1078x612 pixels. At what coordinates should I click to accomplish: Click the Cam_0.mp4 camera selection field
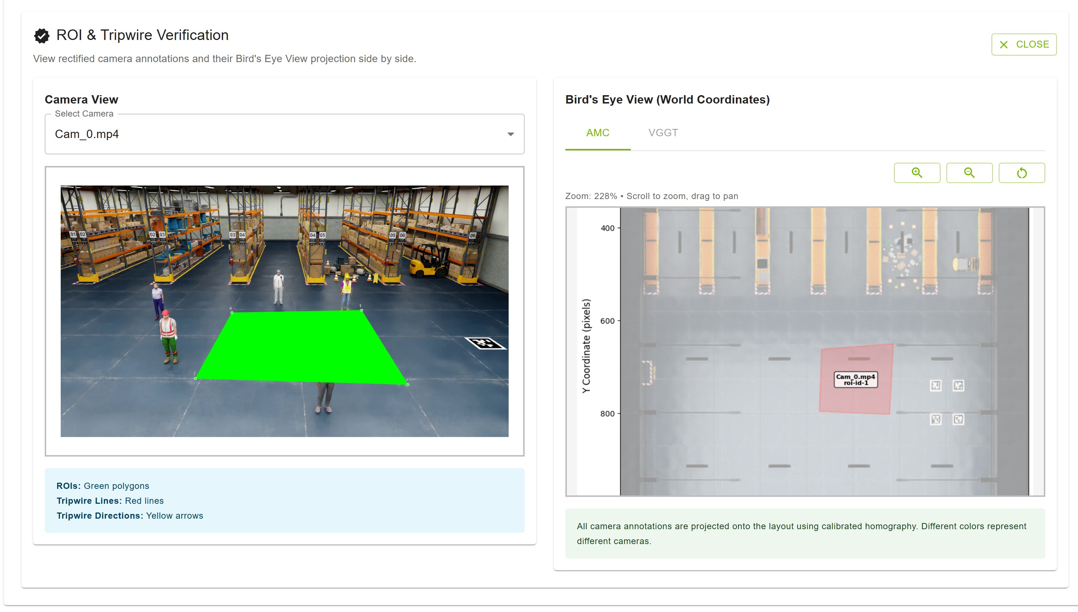278,134
